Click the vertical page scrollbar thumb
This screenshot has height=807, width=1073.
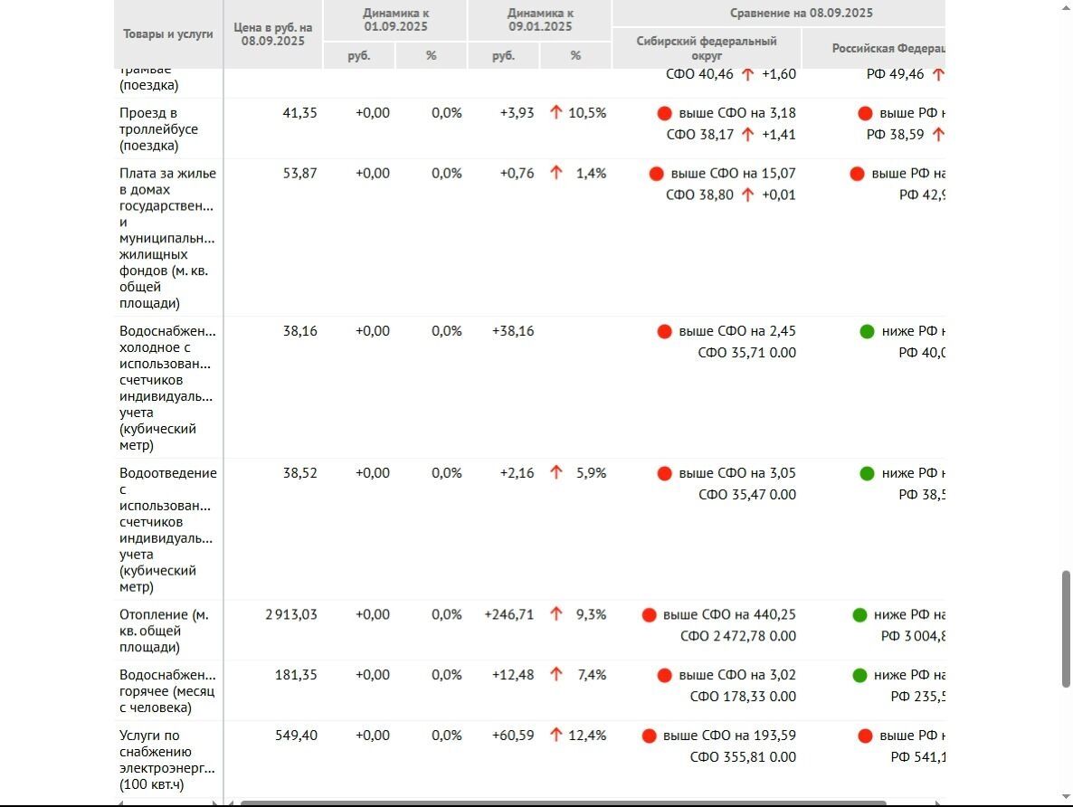(x=1066, y=628)
